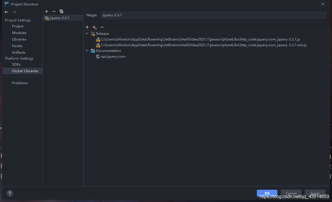Click the globe icon beside api.jquery.com
Screen dimensions: 332x202
tap(98, 56)
